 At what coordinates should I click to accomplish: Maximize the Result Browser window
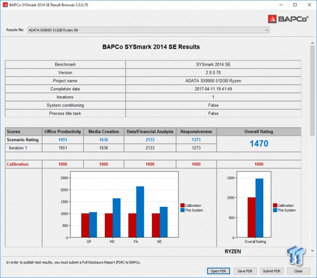(x=295, y=5)
